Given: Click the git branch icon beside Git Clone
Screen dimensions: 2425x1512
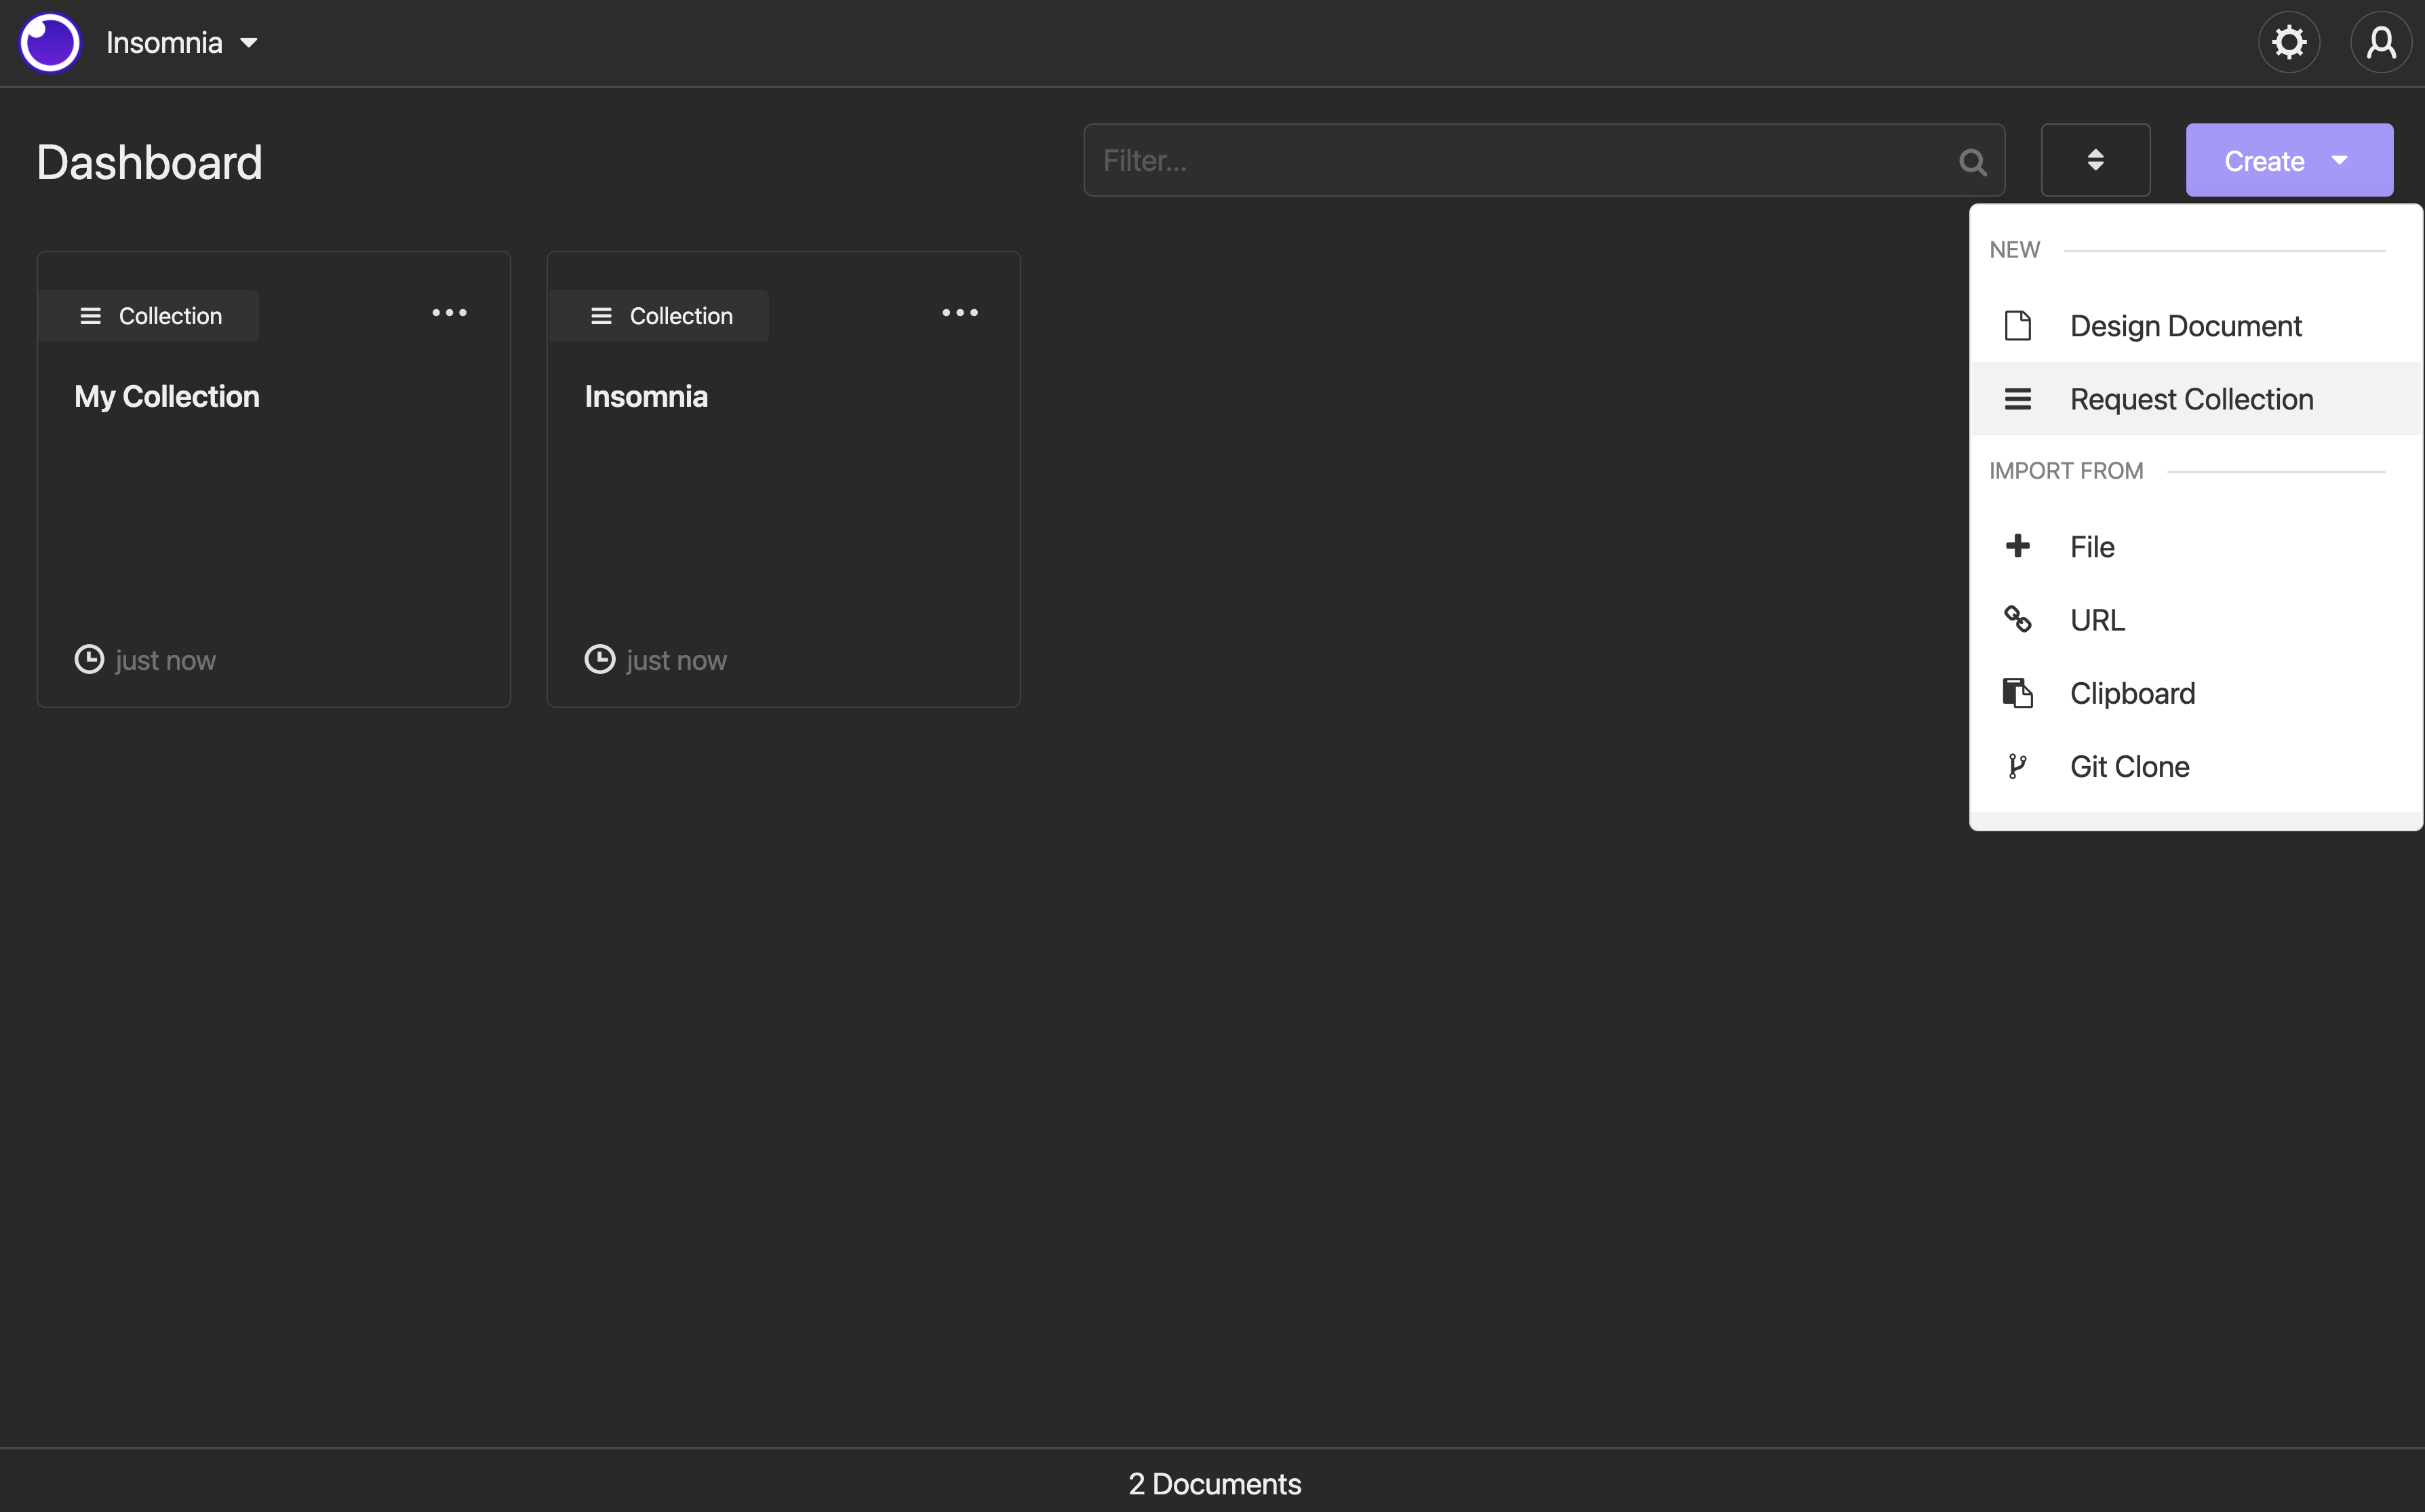Looking at the screenshot, I should (2017, 766).
